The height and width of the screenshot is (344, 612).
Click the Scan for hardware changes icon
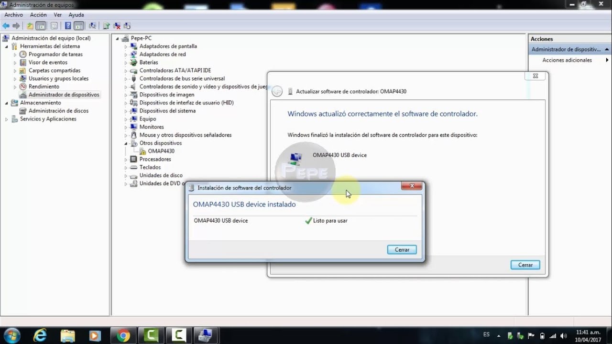click(92, 26)
